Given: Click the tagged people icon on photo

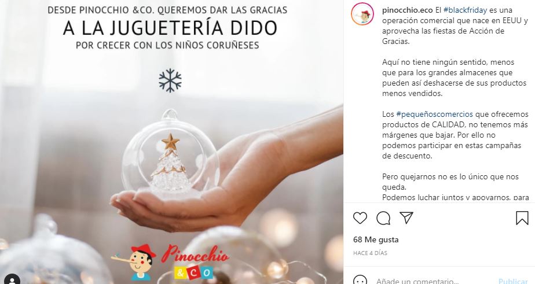Looking at the screenshot, I should point(12,279).
